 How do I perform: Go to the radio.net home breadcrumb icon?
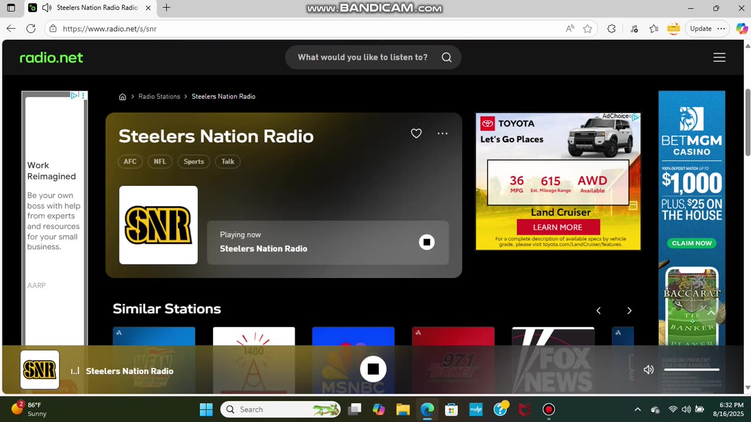click(123, 97)
